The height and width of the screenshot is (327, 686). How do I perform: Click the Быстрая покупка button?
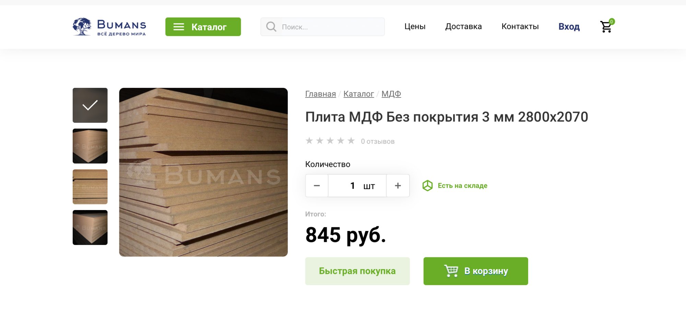pos(357,271)
